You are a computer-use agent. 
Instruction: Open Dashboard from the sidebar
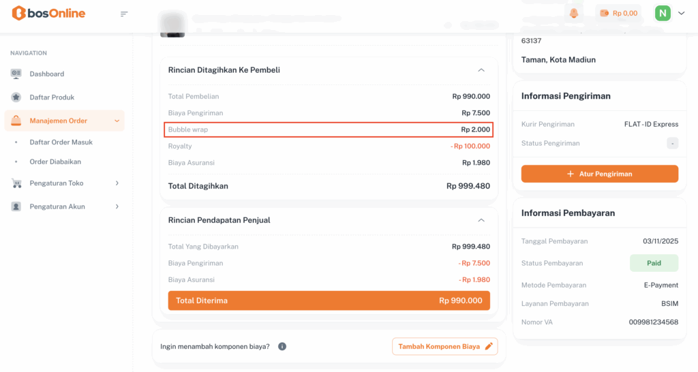[46, 74]
